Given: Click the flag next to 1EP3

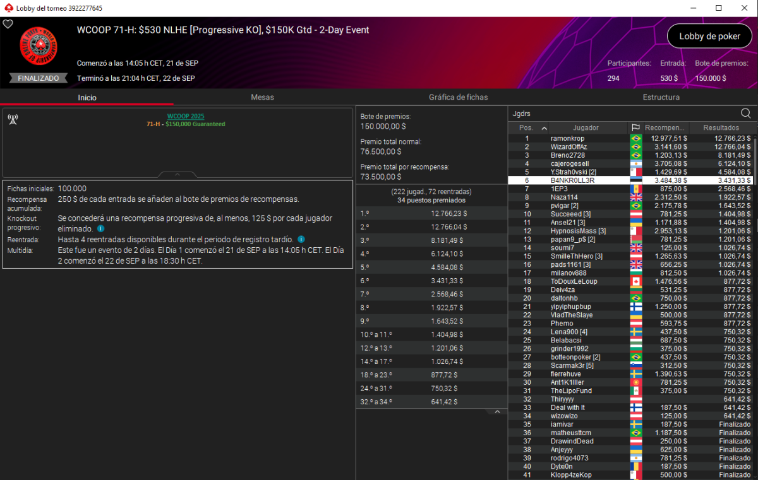Looking at the screenshot, I should [635, 189].
